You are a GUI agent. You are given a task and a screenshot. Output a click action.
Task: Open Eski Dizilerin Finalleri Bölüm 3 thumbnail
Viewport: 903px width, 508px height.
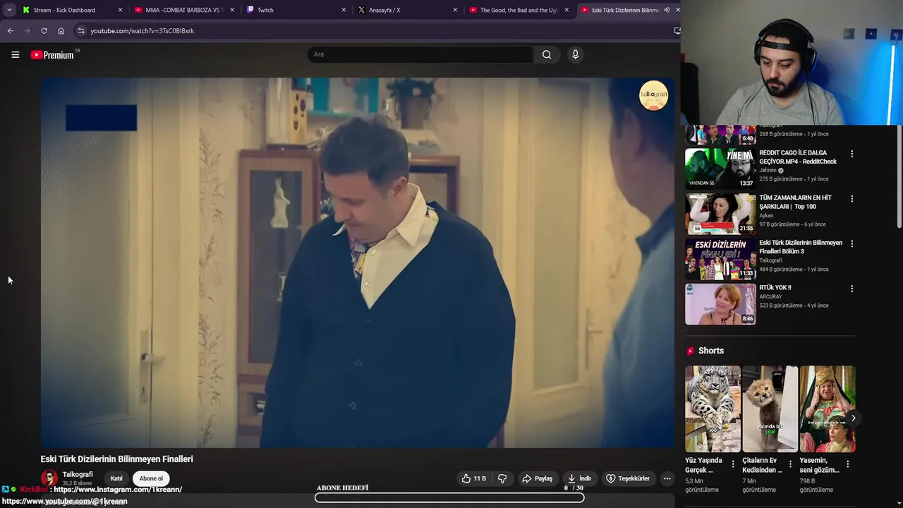click(720, 258)
